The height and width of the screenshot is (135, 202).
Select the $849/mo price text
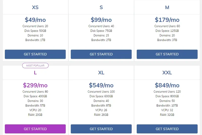point(167,85)
